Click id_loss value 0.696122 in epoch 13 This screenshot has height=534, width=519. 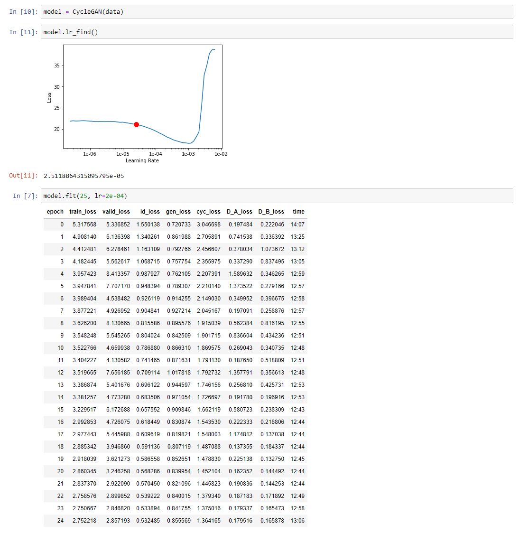tap(148, 385)
